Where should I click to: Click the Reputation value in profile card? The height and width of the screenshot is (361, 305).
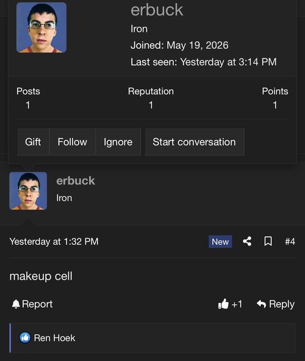click(151, 105)
